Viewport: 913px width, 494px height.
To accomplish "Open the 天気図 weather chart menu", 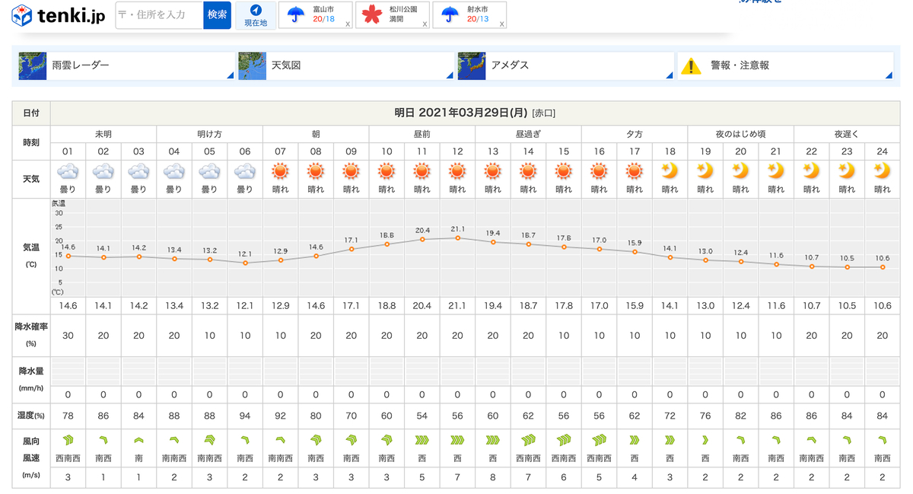I will pos(345,65).
